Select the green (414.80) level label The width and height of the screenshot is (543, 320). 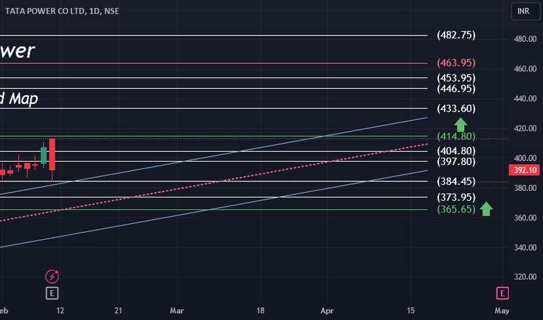pyautogui.click(x=456, y=136)
